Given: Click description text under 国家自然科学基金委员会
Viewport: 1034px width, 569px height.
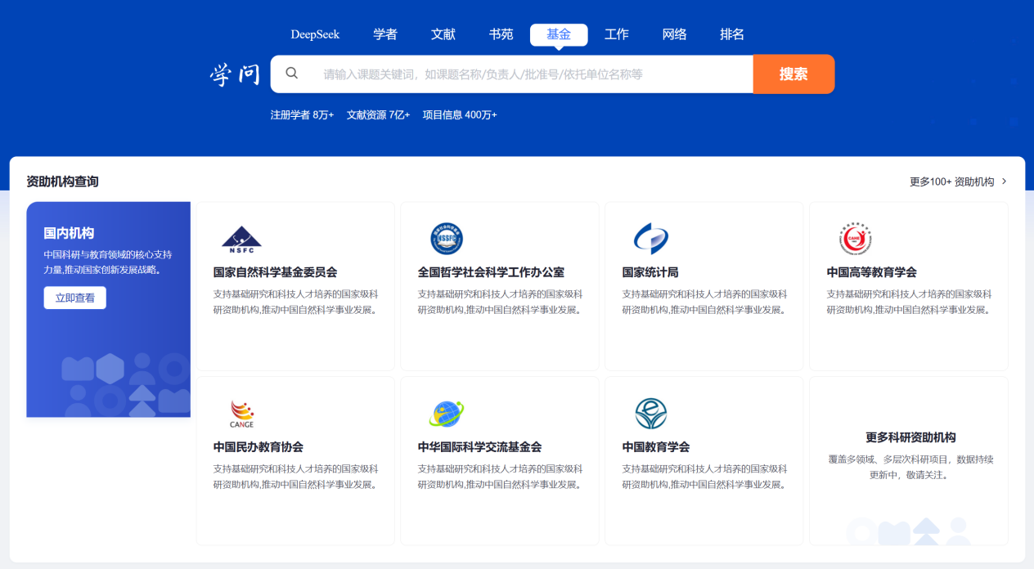Looking at the screenshot, I should point(296,302).
